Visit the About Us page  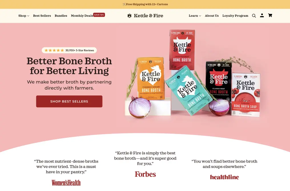[x=212, y=16]
